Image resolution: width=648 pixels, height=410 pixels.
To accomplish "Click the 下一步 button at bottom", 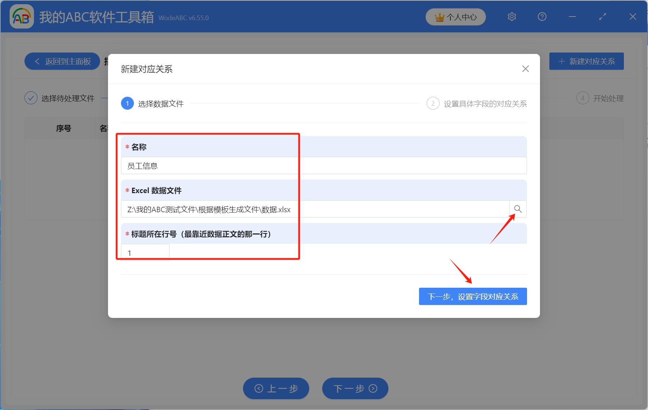I will coord(355,388).
